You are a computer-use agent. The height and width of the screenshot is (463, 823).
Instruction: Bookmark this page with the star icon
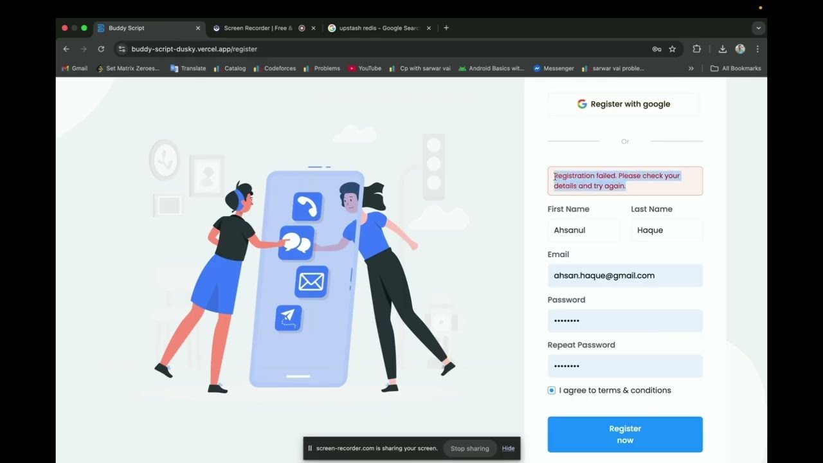click(x=673, y=49)
